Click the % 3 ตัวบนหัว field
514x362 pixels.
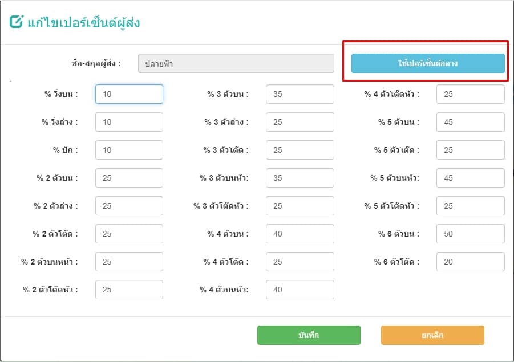pos(300,178)
